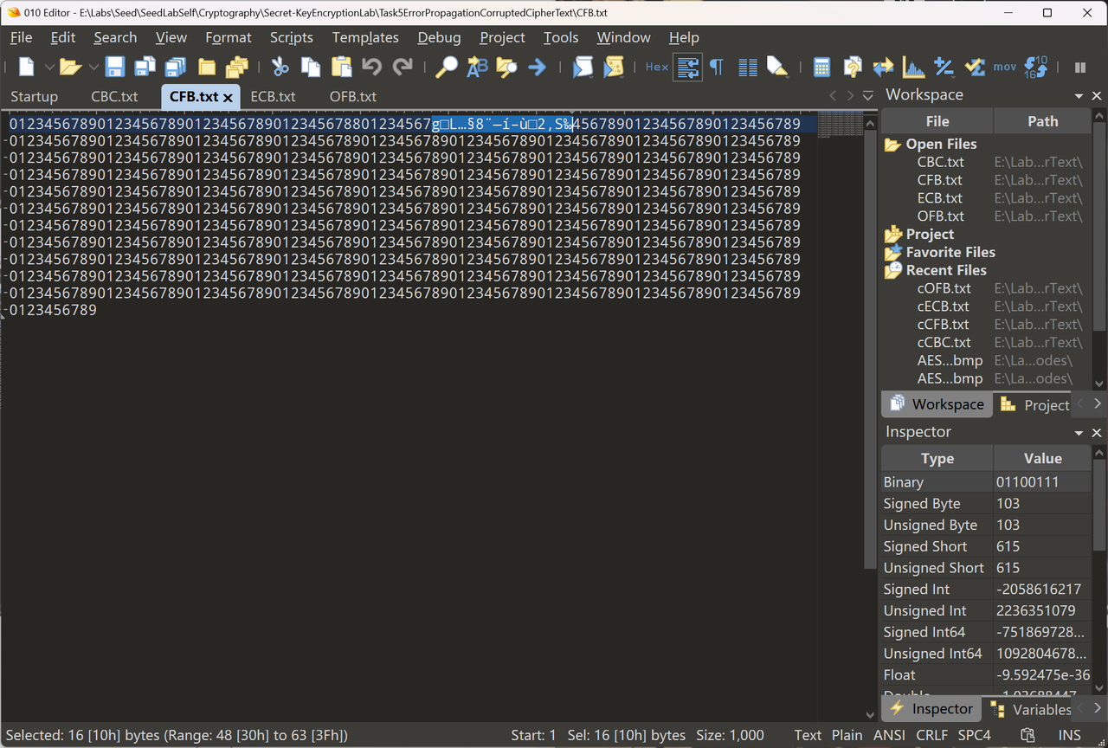
Task: Open the Debug menu
Action: click(x=439, y=37)
